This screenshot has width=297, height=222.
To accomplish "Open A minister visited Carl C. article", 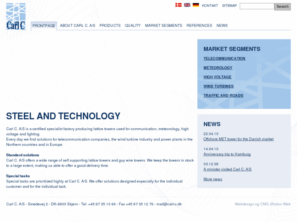I will coord(228,169).
